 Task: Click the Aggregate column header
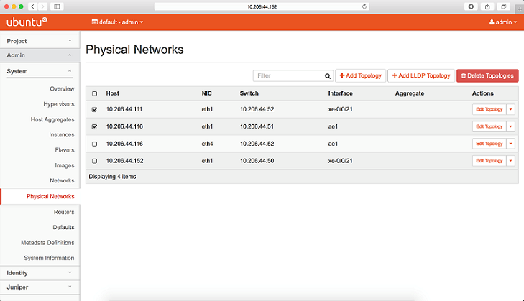(x=410, y=93)
